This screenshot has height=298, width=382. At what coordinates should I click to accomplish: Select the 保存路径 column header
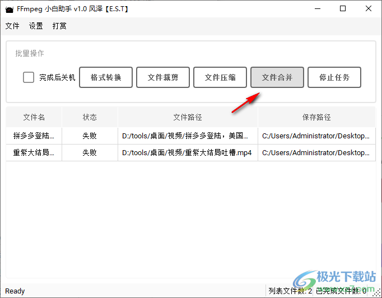click(316, 117)
